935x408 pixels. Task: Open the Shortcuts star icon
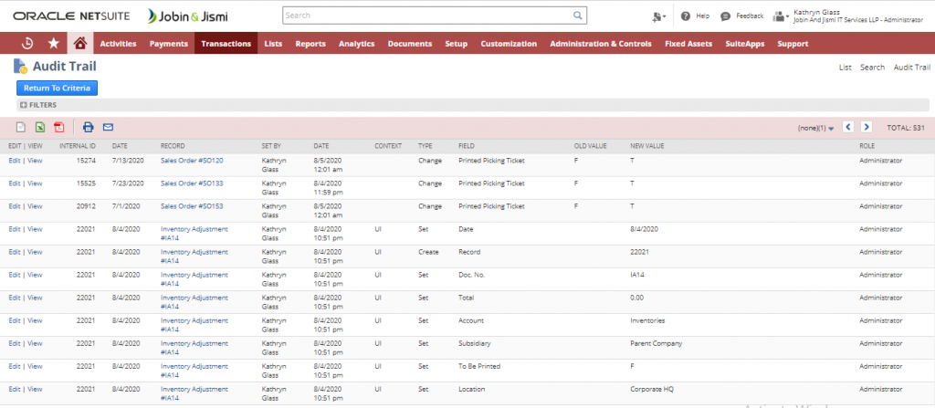[x=54, y=43]
